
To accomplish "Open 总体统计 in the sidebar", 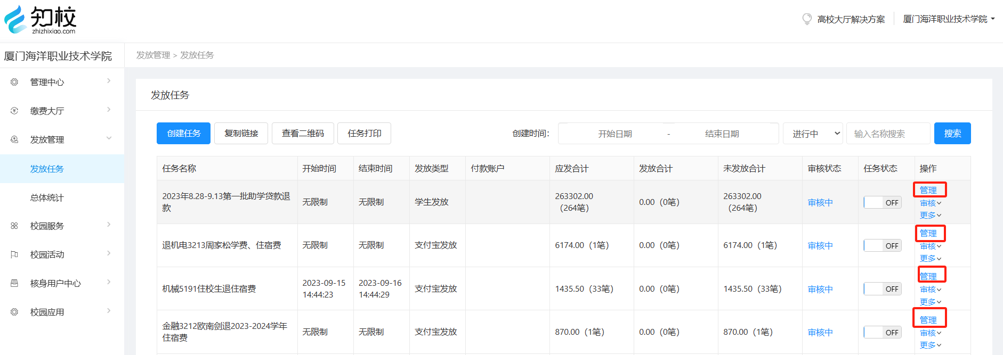I will (x=47, y=197).
